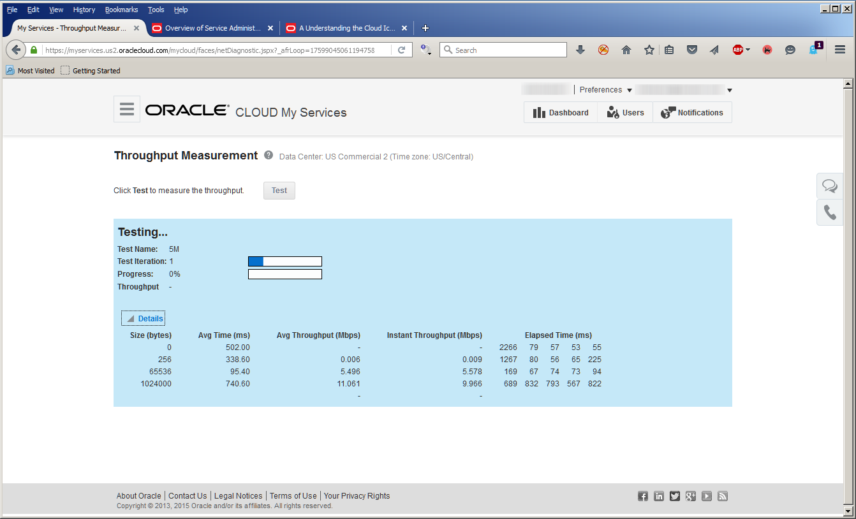Image resolution: width=856 pixels, height=519 pixels.
Task: Click the help icon beside Throughput Measurement
Action: click(x=269, y=155)
